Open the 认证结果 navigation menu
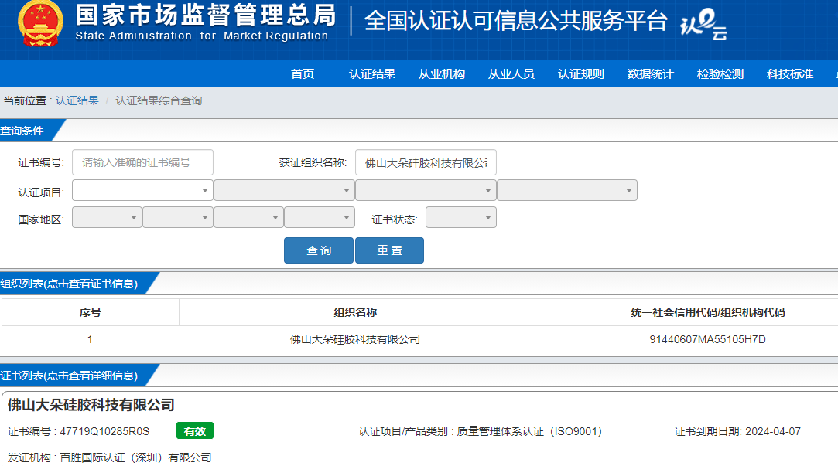This screenshot has width=838, height=466. pyautogui.click(x=372, y=74)
